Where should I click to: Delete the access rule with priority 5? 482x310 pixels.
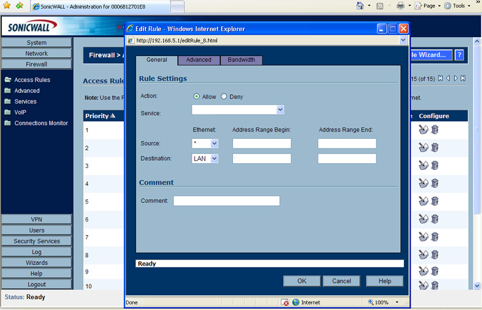(434, 201)
